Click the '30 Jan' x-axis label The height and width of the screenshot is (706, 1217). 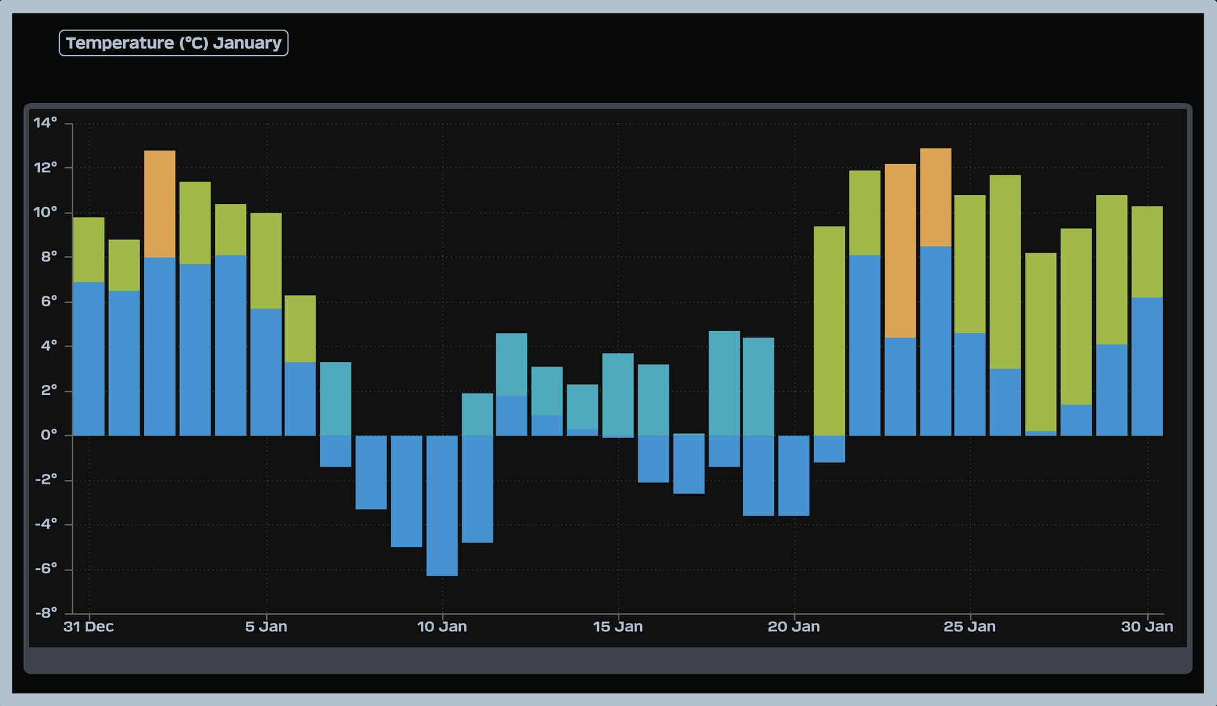1147,627
